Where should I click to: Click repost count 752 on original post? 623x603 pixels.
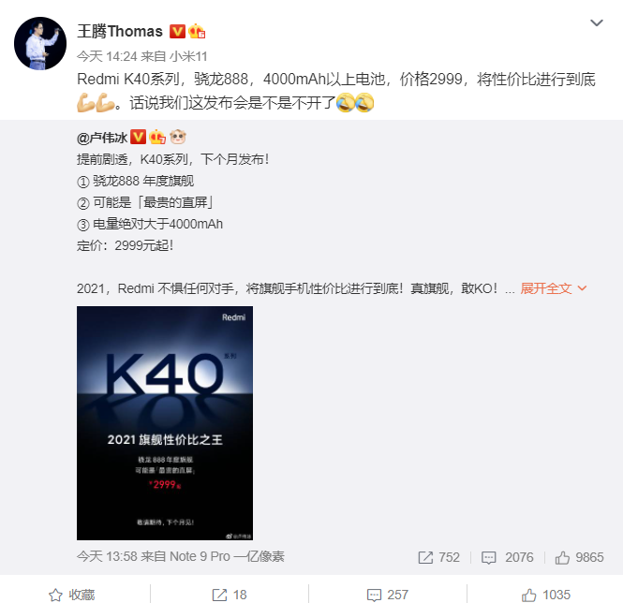438,558
